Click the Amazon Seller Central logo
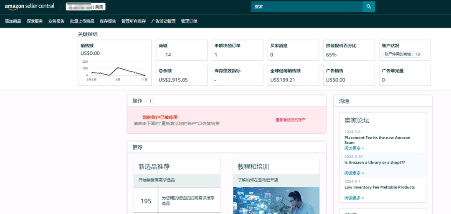 click(30, 7)
